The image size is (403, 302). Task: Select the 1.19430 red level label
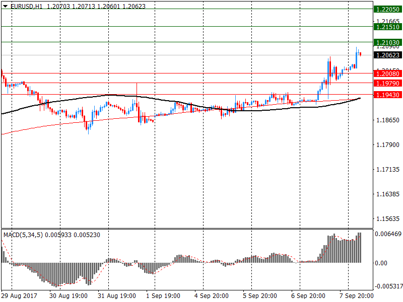point(387,95)
